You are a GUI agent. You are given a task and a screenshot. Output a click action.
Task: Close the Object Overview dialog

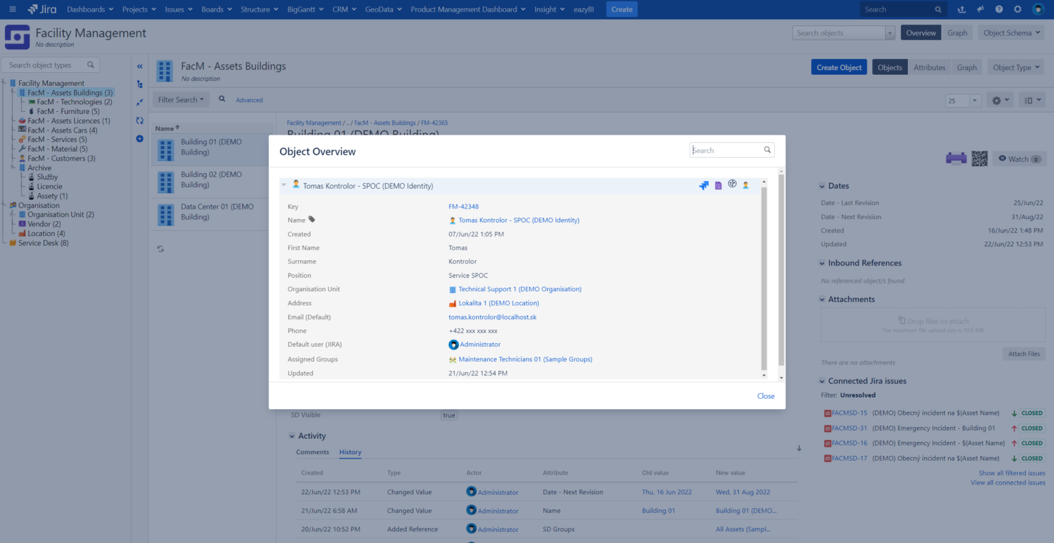pyautogui.click(x=766, y=395)
